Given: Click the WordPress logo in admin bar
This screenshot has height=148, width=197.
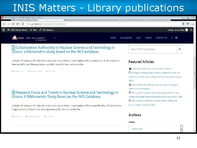Looking at the screenshot, I should tap(4, 30).
